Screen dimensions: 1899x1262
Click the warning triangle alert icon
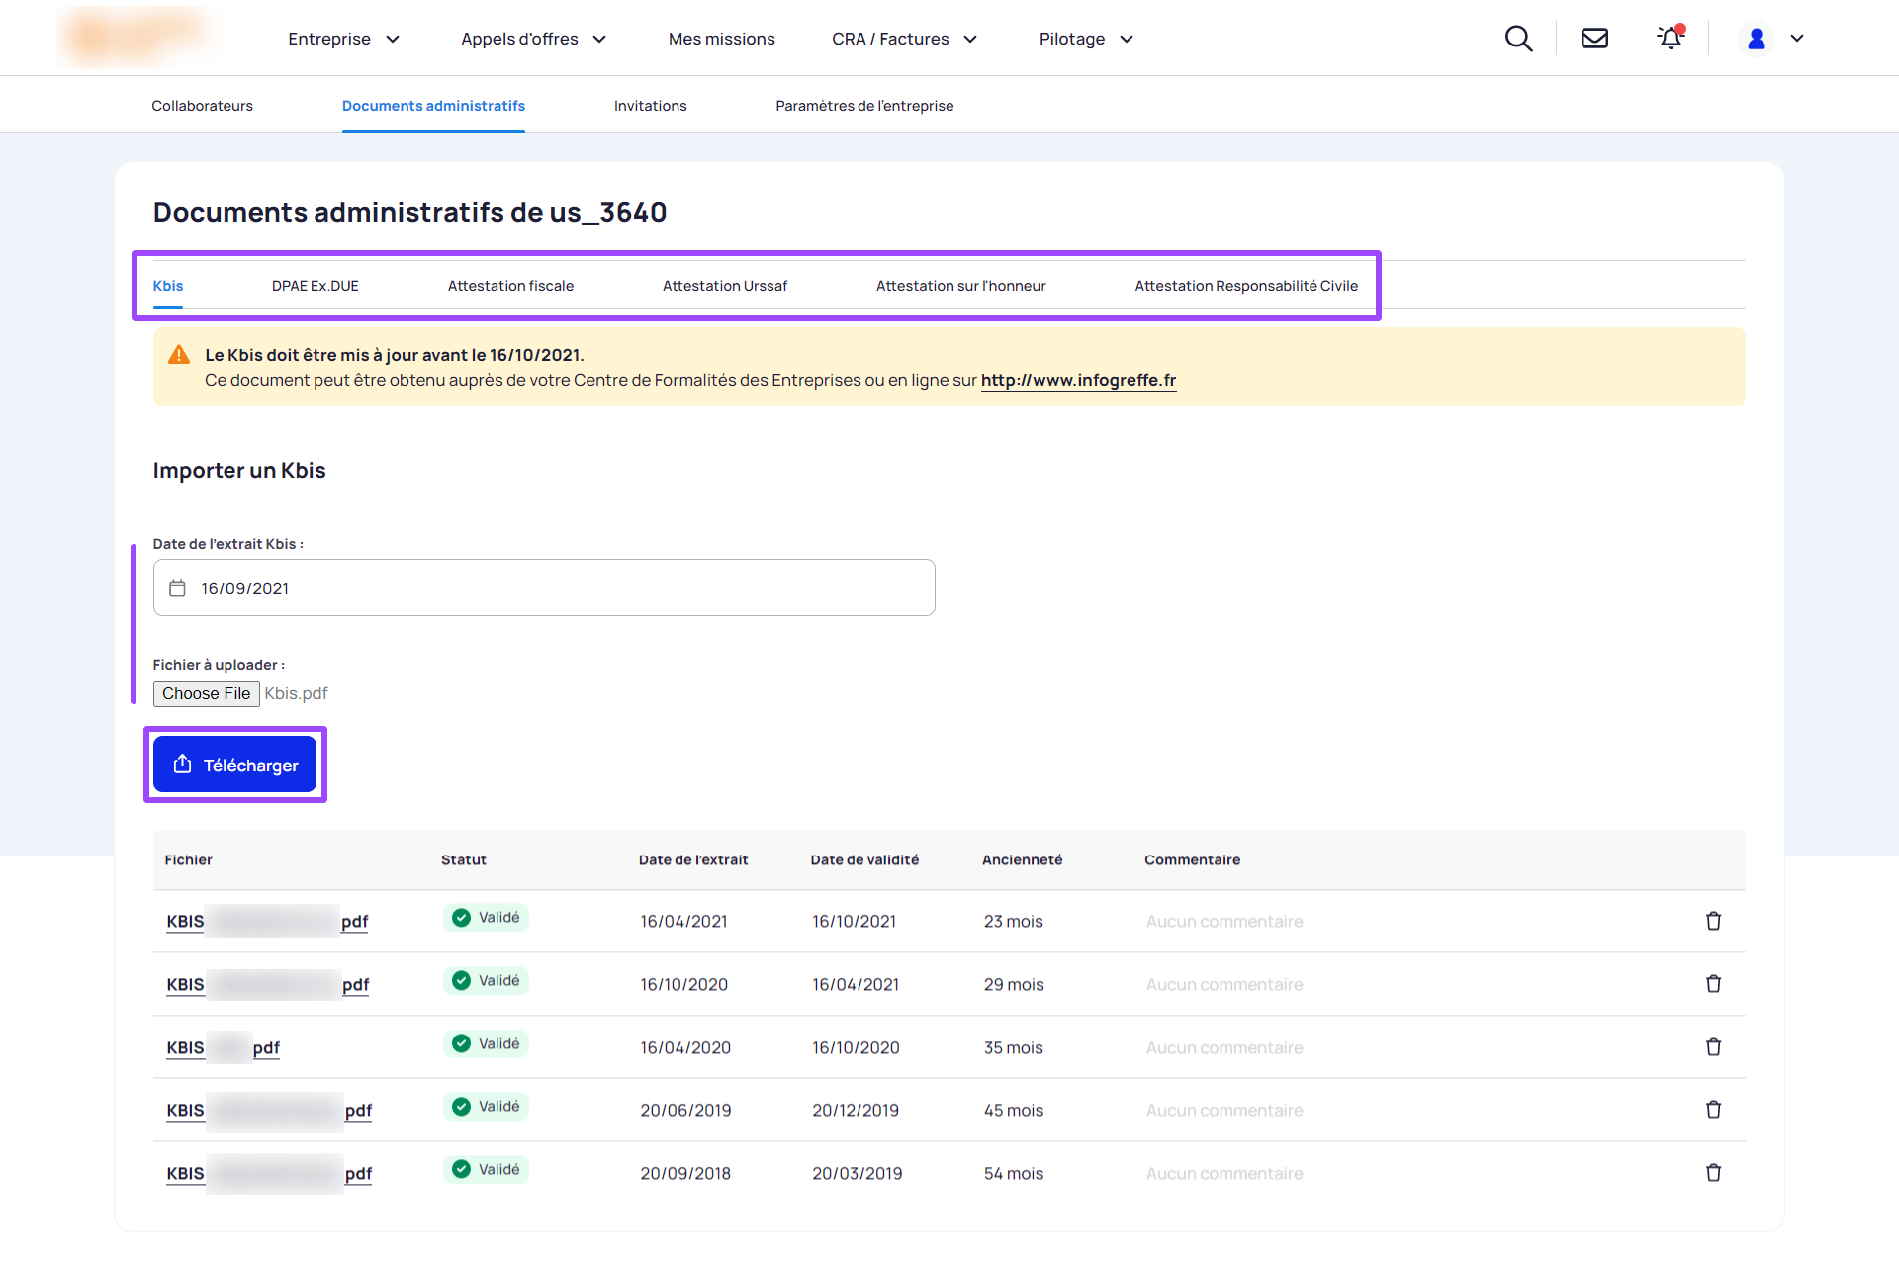tap(179, 355)
